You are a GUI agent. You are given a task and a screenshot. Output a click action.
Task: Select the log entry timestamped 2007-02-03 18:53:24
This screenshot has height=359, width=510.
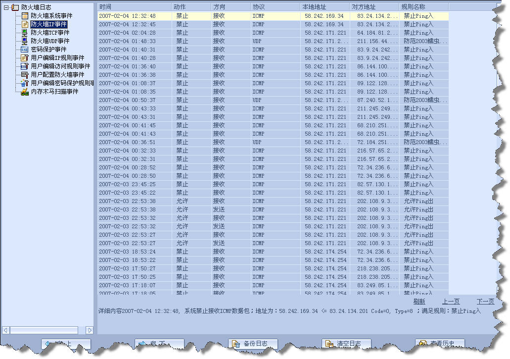(273, 252)
